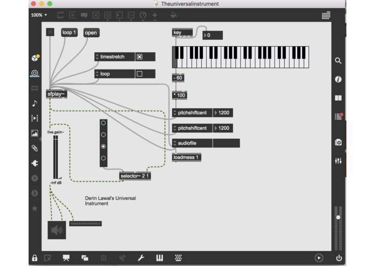Add an object box from top toolbar
Image resolution: width=375 pixels, height=266 pixels.
pos(60,15)
